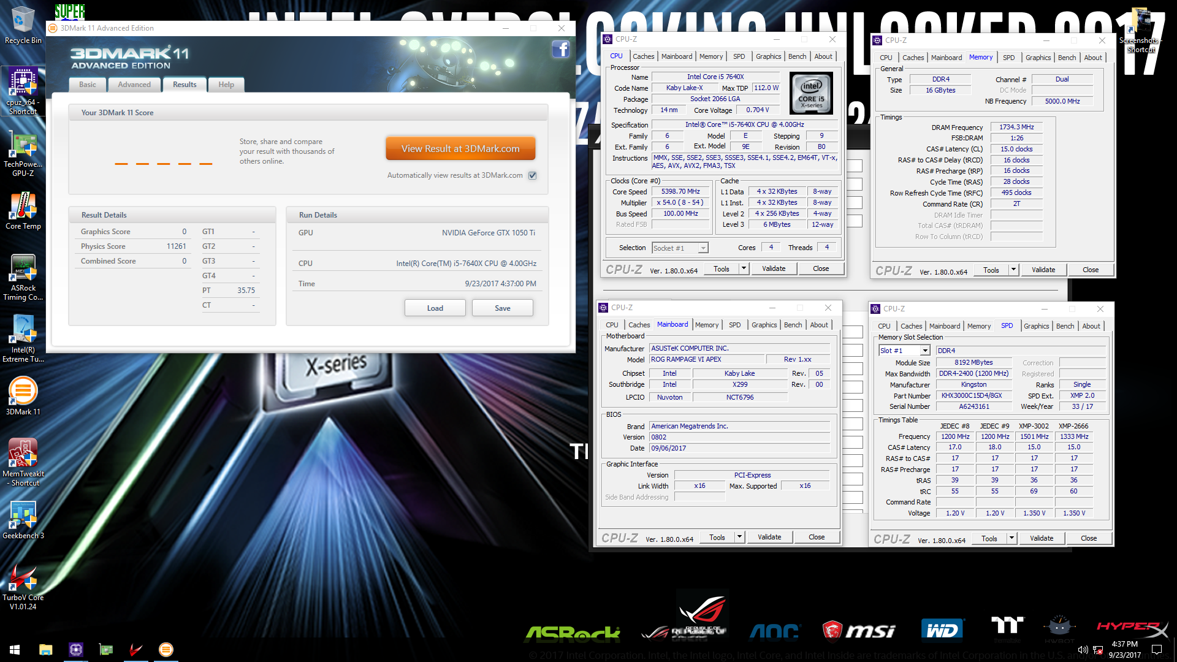The width and height of the screenshot is (1177, 662).
Task: Expand the Socket #1 selection dropdown
Action: coord(703,248)
